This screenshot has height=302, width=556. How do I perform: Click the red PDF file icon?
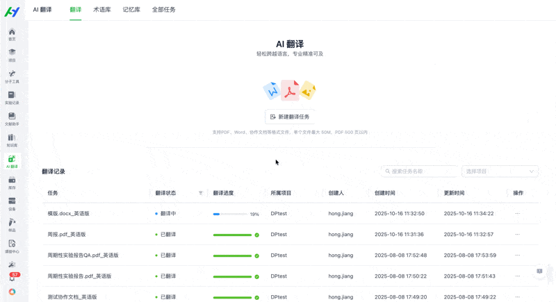click(290, 90)
